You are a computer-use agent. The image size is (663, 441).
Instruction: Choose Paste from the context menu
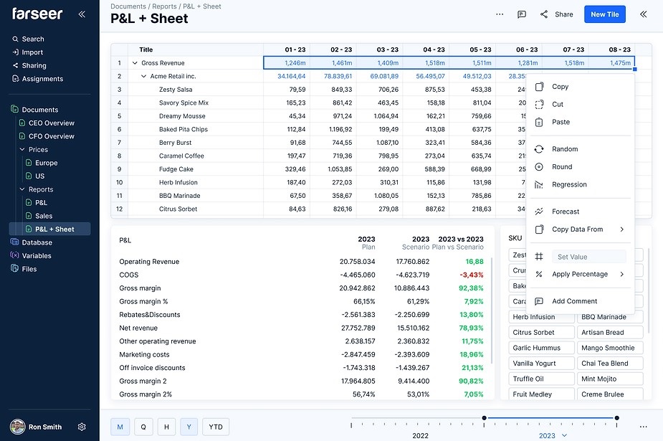[x=580, y=122]
